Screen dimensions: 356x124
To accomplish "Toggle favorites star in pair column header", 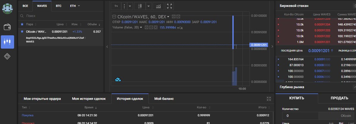I will pos(22,24).
